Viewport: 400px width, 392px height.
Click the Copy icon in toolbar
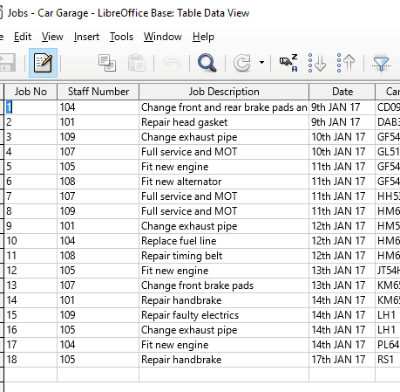coord(107,63)
